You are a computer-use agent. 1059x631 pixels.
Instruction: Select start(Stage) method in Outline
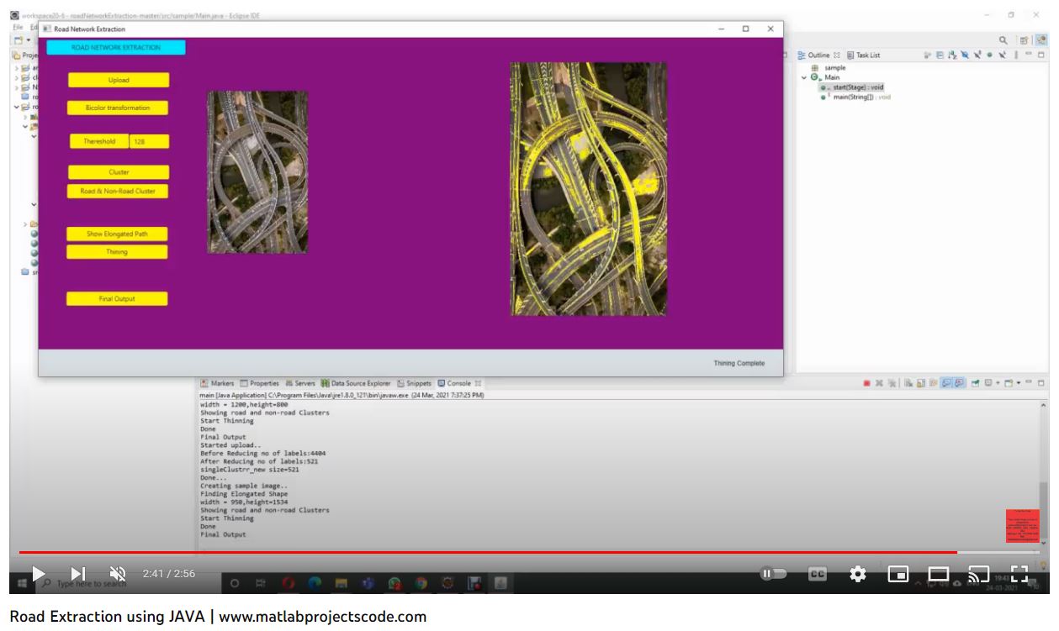857,87
